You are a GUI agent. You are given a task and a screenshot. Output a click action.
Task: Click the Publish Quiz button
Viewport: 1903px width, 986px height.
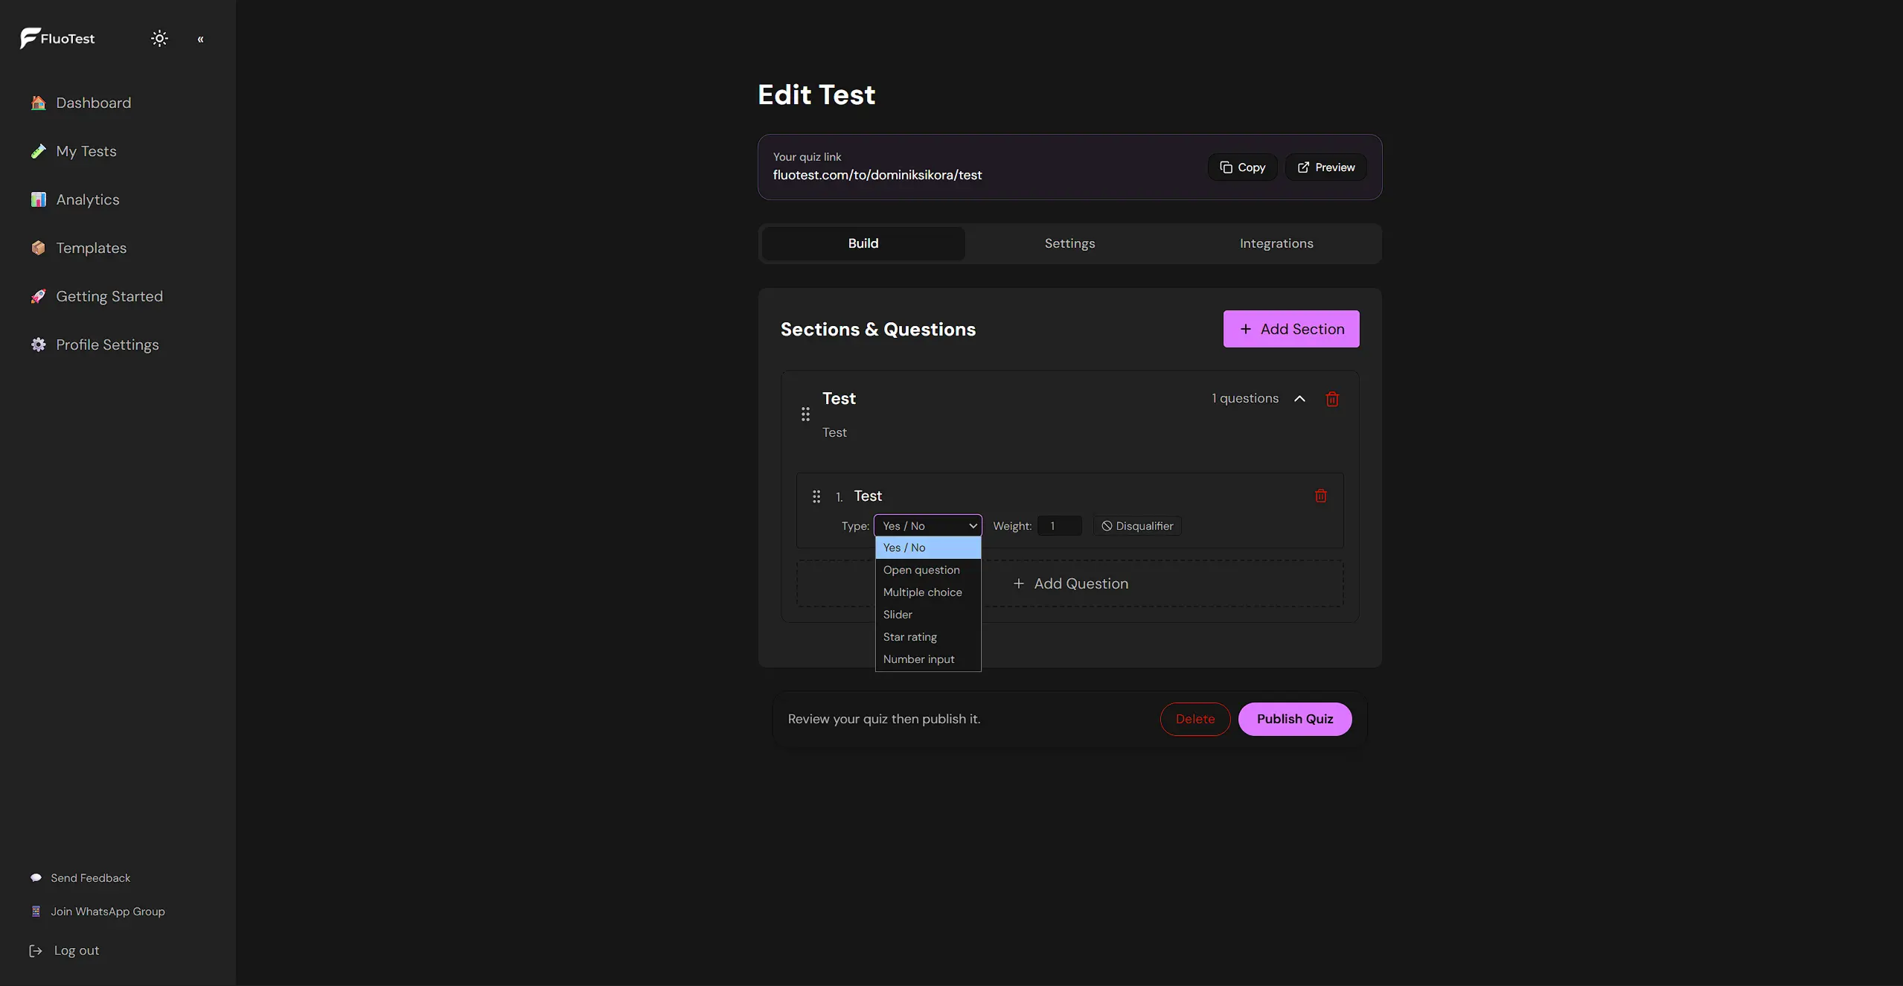[x=1295, y=719]
